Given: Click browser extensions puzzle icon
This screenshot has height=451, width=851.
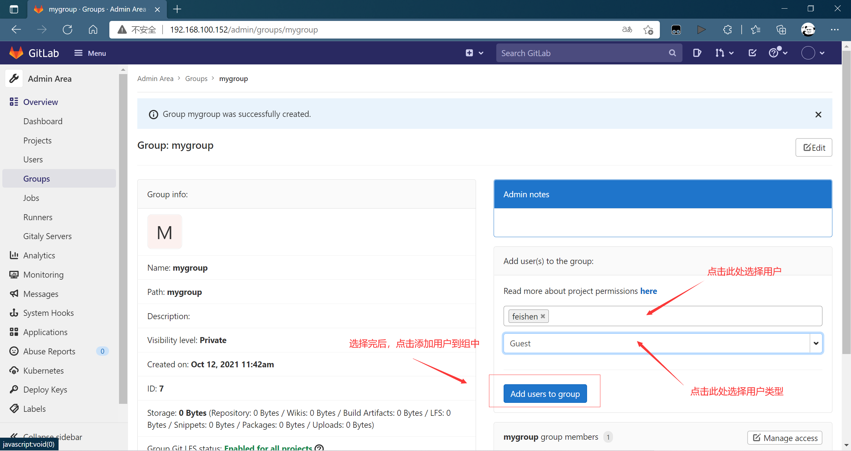Looking at the screenshot, I should pyautogui.click(x=727, y=30).
